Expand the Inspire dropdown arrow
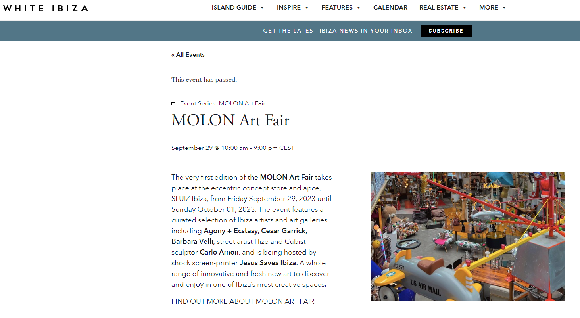Image resolution: width=580 pixels, height=318 pixels. 307,8
